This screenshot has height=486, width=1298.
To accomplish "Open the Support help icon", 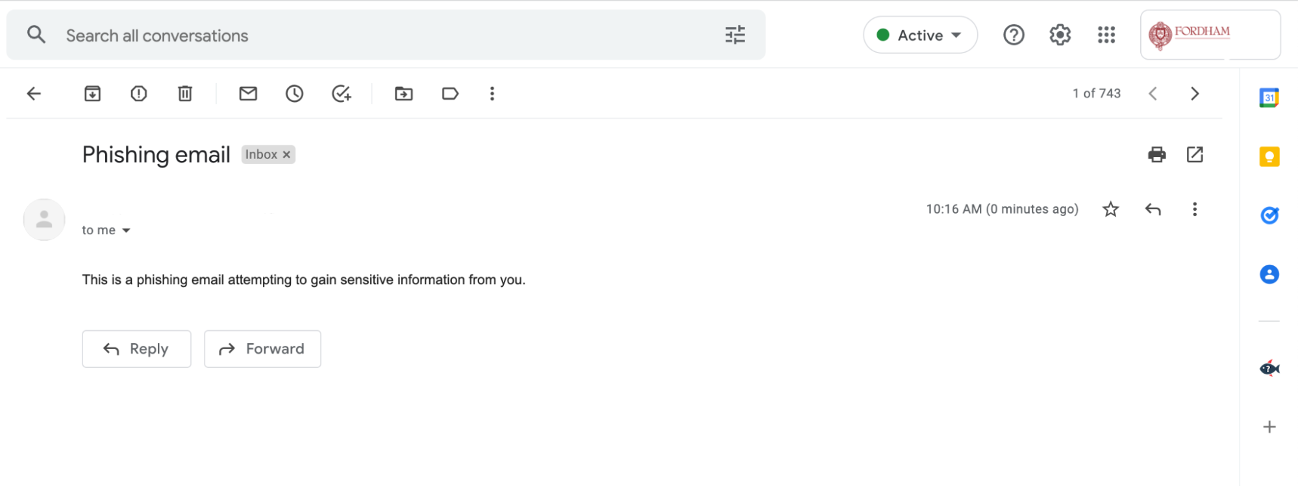I will point(1014,35).
